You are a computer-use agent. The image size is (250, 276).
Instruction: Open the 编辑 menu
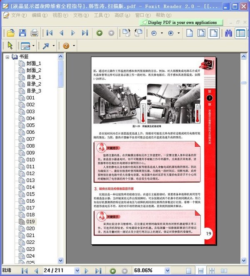click(x=40, y=15)
